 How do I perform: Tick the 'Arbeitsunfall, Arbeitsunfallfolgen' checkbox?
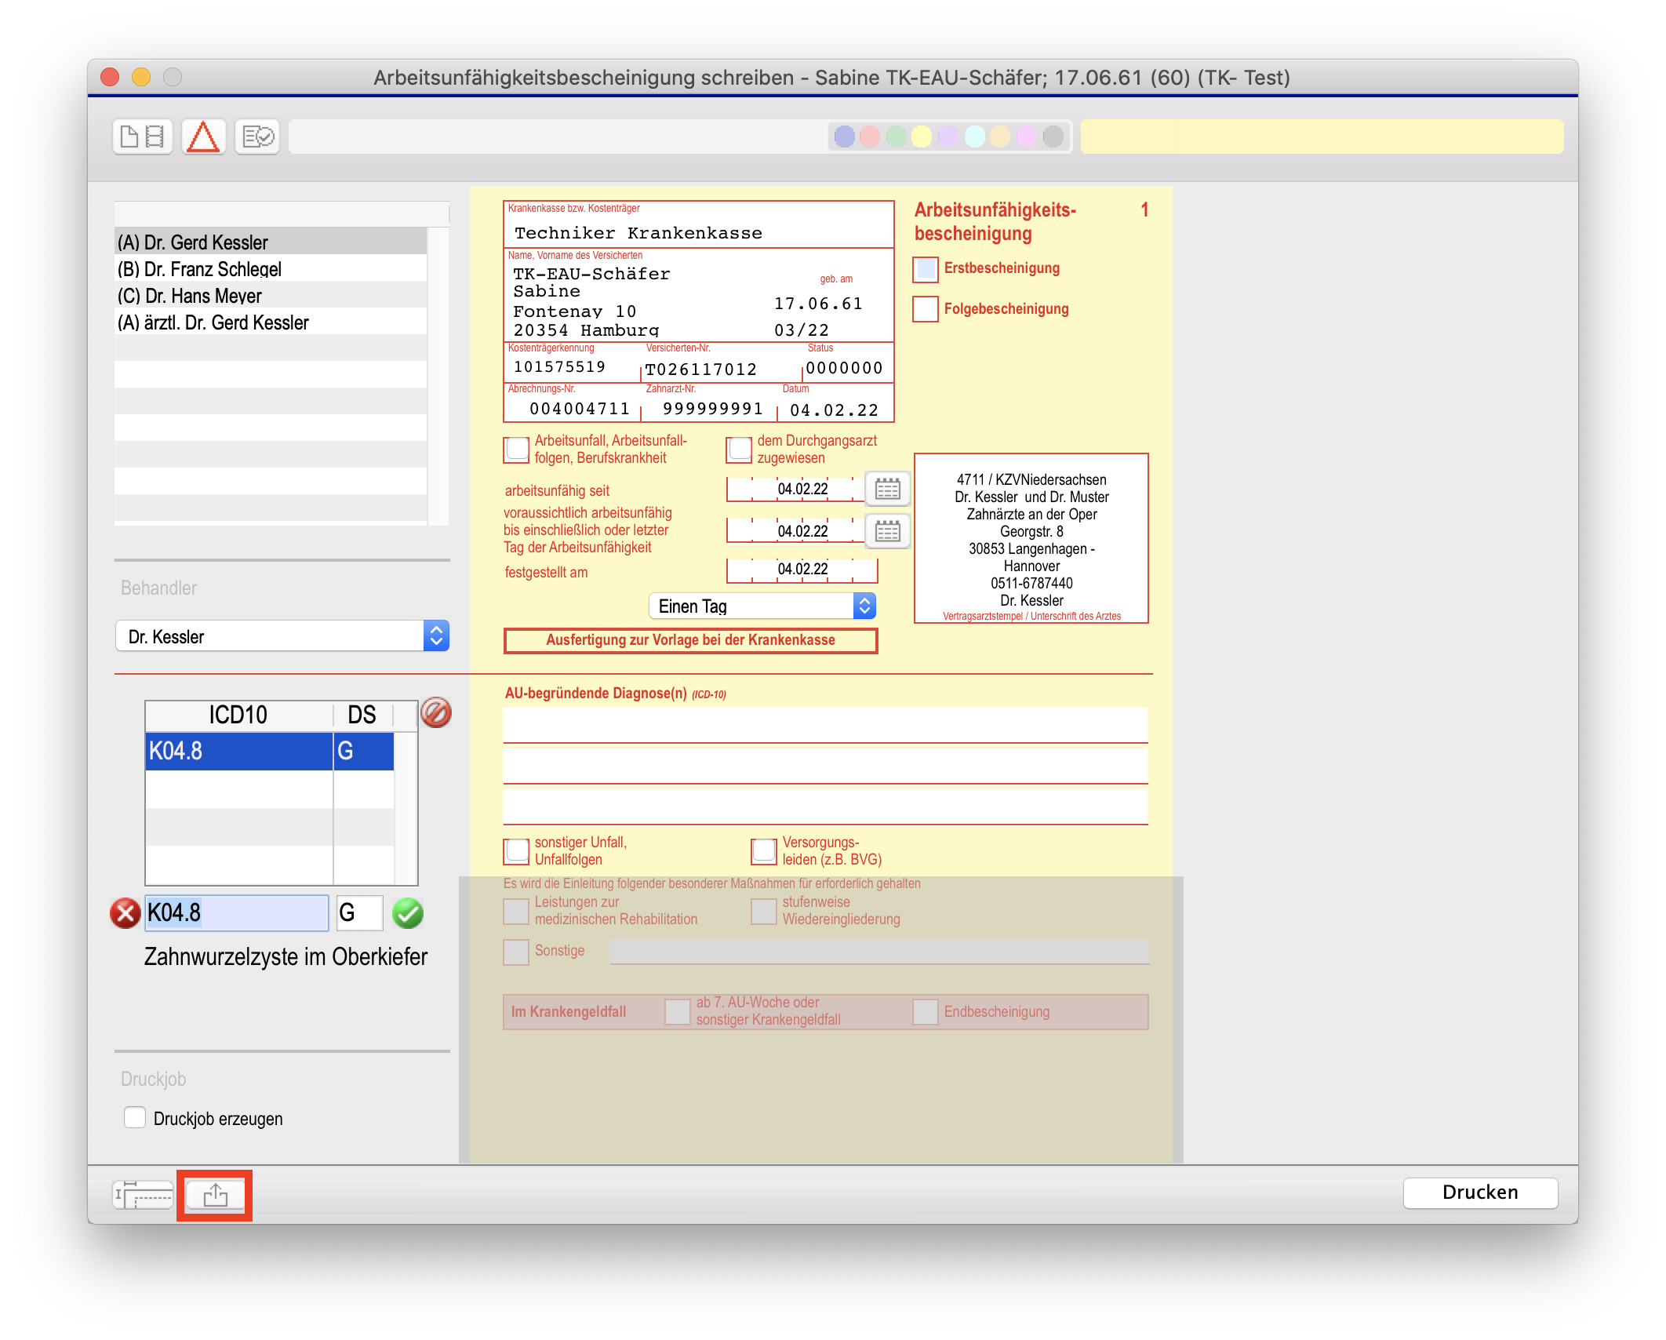(517, 450)
